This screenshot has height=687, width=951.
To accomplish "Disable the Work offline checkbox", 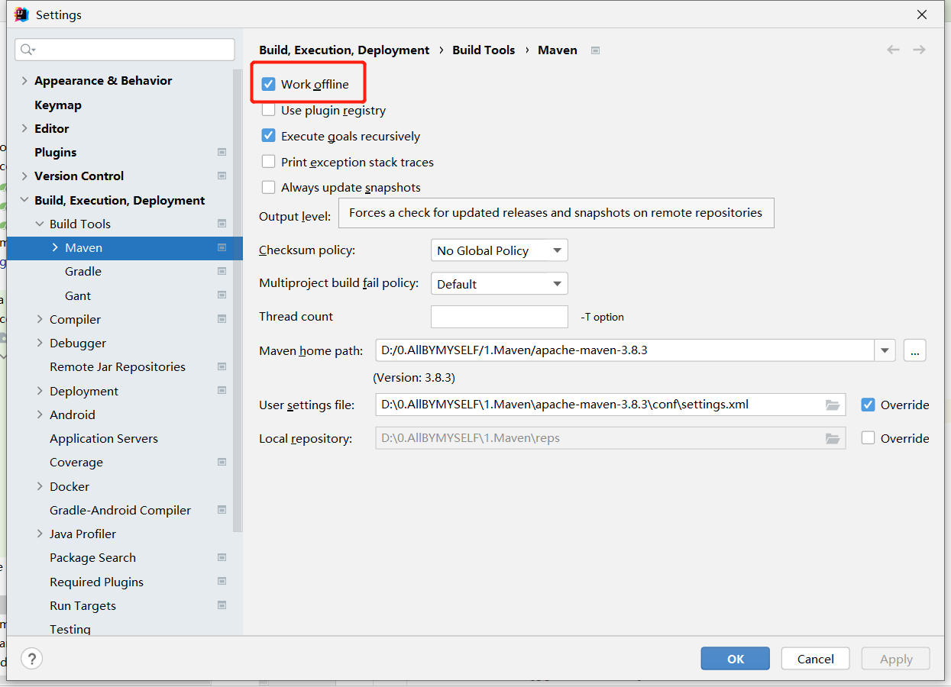I will (269, 83).
